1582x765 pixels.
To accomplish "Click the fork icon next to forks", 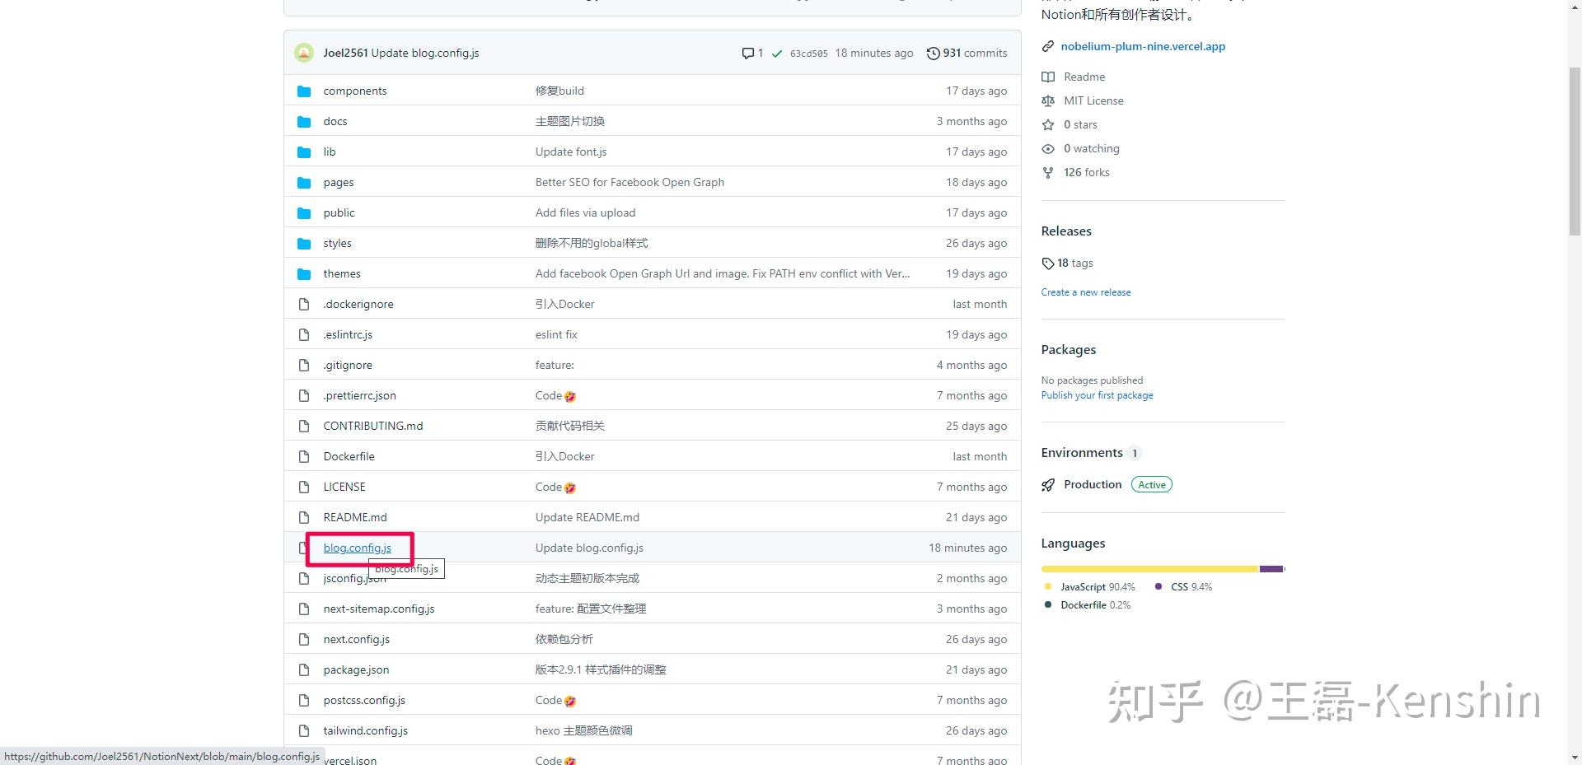I will tap(1048, 172).
